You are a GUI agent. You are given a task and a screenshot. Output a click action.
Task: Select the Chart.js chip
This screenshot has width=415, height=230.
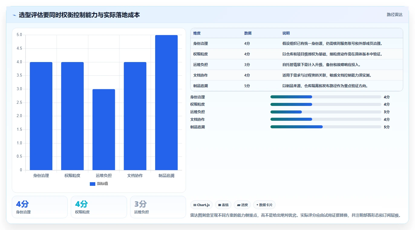click(201, 205)
